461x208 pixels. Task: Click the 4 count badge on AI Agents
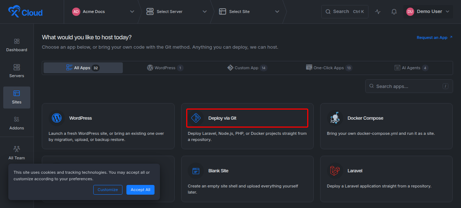pos(425,68)
